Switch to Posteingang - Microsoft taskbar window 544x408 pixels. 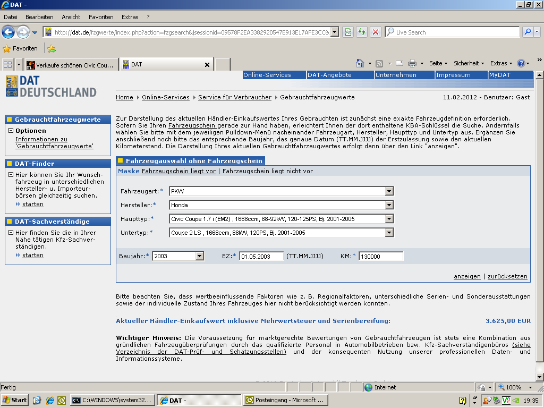[x=285, y=401]
